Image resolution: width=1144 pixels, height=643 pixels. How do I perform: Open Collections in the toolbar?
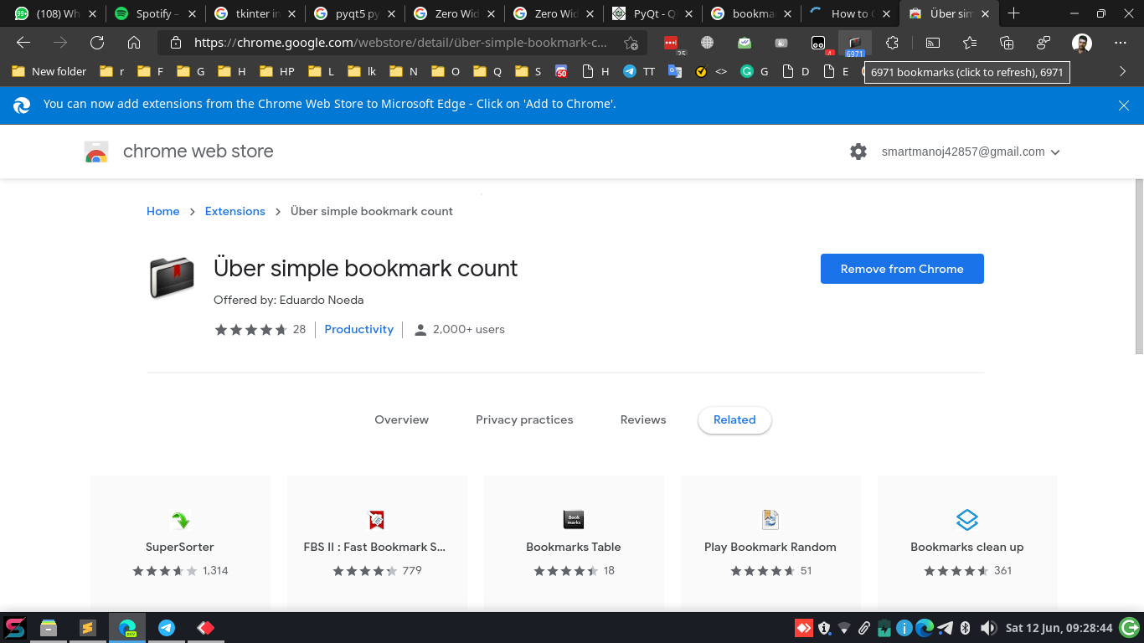[1006, 42]
